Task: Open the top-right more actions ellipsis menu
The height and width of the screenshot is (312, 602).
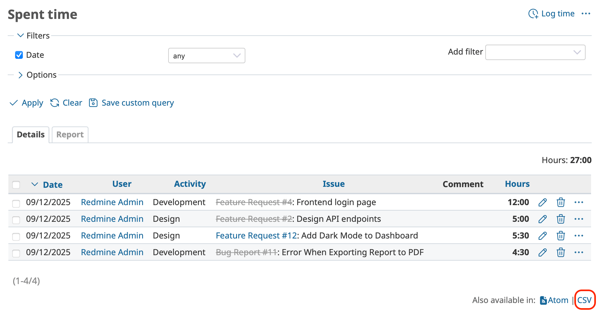Action: (586, 14)
